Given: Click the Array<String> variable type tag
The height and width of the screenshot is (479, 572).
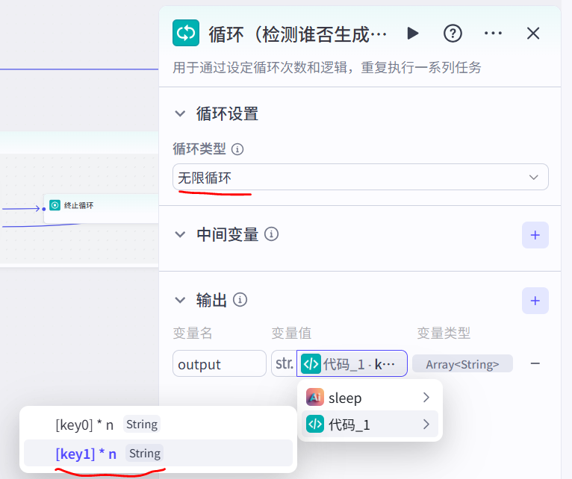Looking at the screenshot, I should point(462,364).
